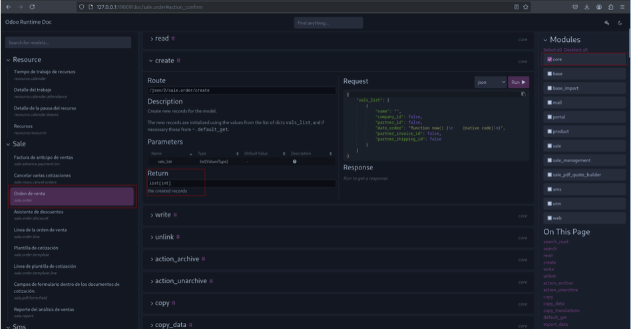
Task: Select the Línea de la orden de venta model
Action: click(40, 230)
